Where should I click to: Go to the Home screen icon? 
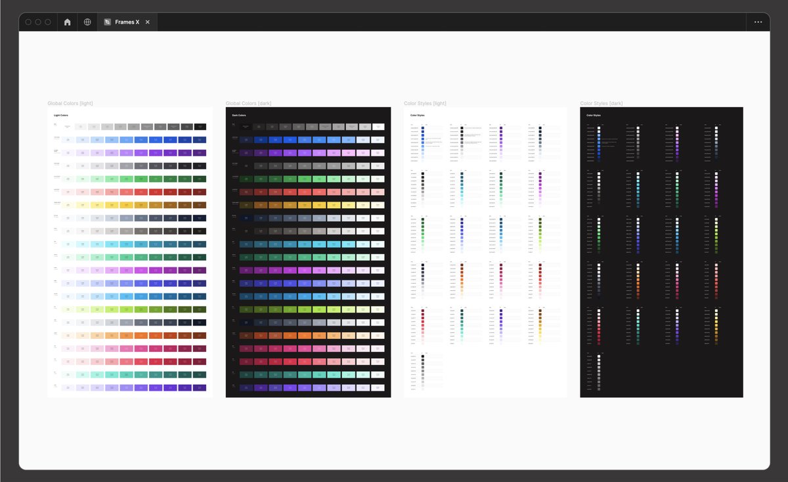(67, 22)
